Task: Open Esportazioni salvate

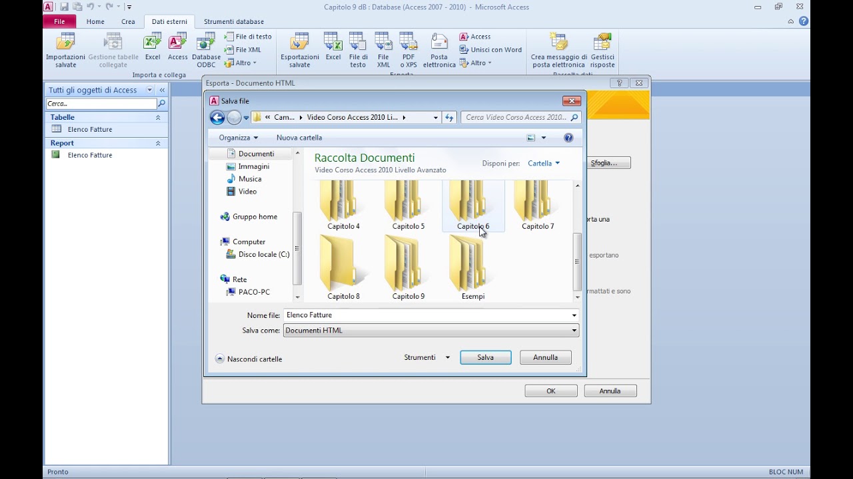Action: [x=300, y=50]
